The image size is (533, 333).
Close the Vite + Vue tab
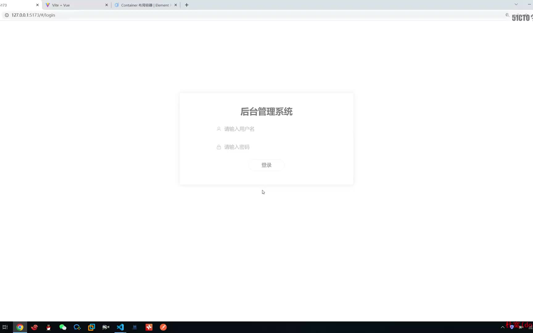(x=107, y=5)
